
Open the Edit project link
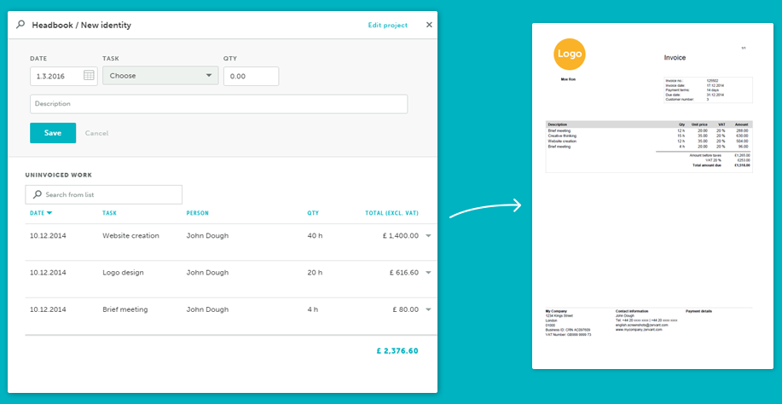(x=387, y=26)
